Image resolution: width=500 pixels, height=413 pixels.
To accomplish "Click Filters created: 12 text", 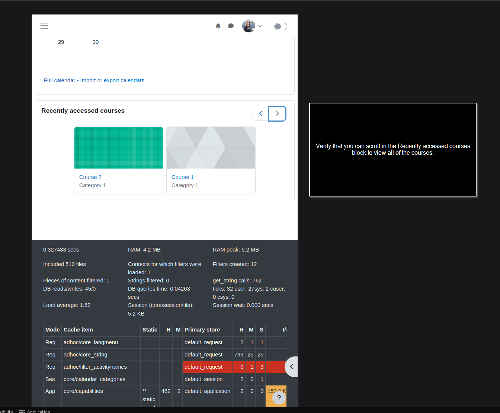I will click(235, 264).
